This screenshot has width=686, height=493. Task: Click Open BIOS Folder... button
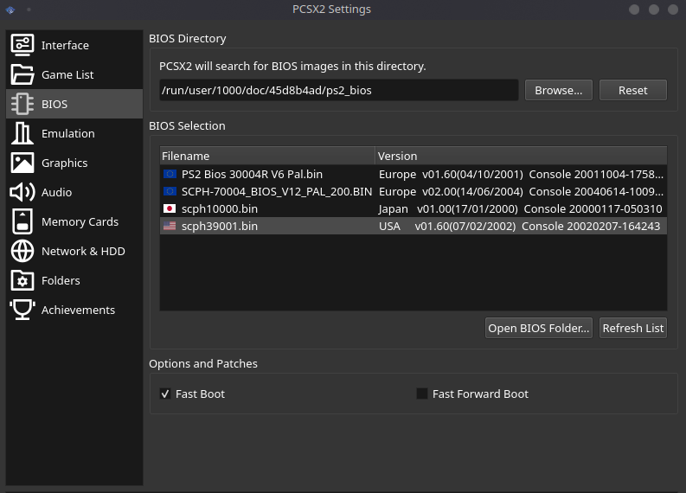[x=539, y=328]
